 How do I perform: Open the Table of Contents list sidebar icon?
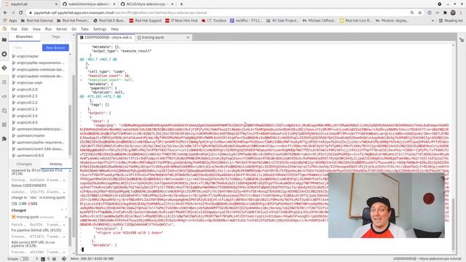[4, 82]
